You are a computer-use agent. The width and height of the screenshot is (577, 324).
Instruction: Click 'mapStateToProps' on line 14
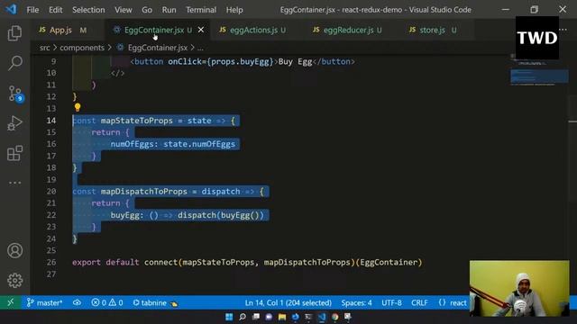[136, 121]
